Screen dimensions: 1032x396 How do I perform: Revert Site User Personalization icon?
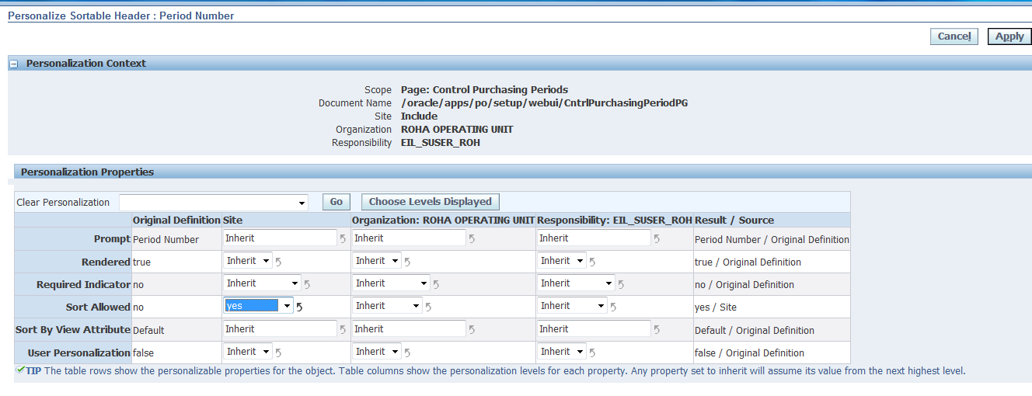point(278,353)
